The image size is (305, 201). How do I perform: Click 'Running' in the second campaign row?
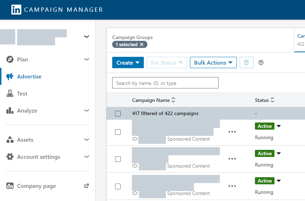264,165
